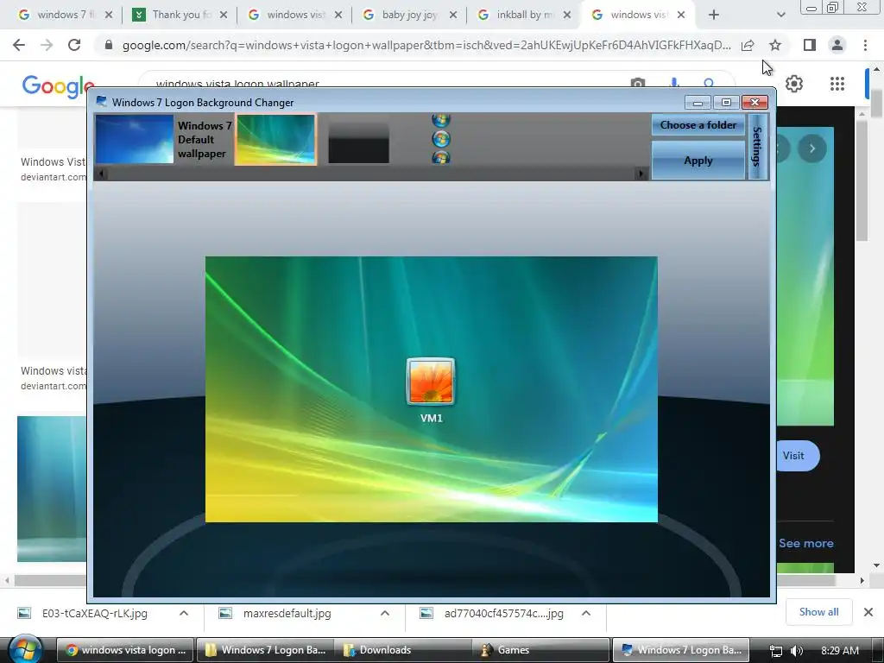Image resolution: width=884 pixels, height=663 pixels.
Task: Switch to the 'Thank you fo' tab
Action: click(180, 15)
